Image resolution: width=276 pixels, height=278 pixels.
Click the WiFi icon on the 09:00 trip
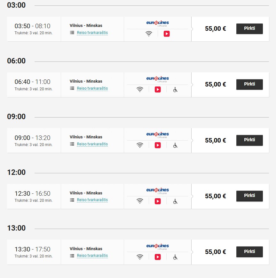pyautogui.click(x=140, y=145)
